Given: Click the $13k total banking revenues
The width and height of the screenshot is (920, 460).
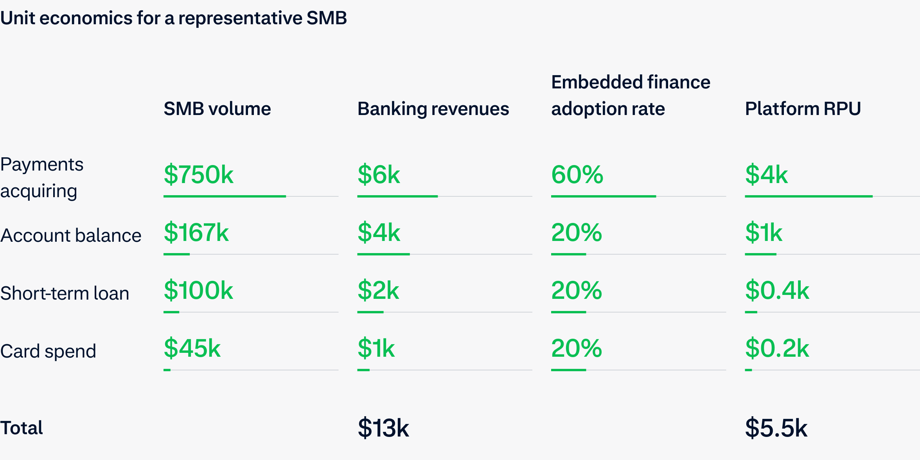Looking at the screenshot, I should click(383, 428).
